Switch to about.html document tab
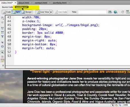 click(24, 3)
